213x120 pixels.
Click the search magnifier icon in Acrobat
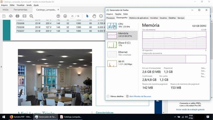coord(31,16)
